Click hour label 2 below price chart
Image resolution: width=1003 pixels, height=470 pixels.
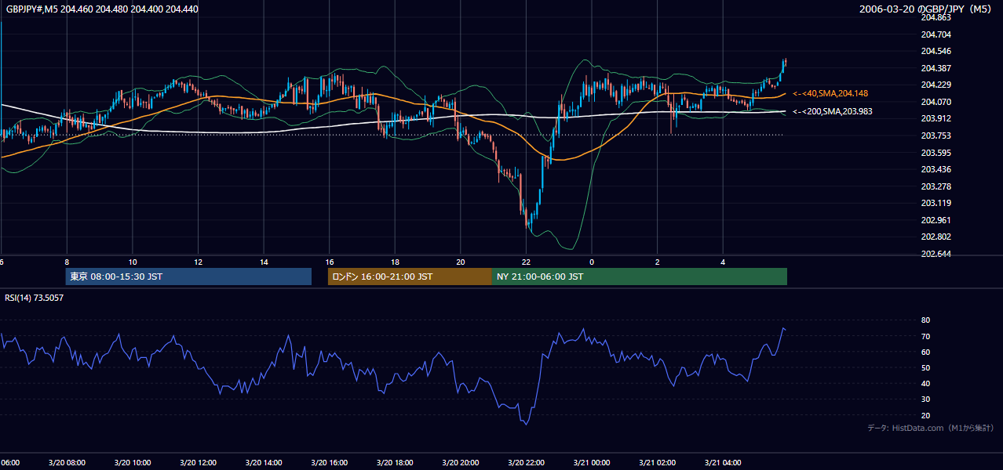click(x=658, y=262)
